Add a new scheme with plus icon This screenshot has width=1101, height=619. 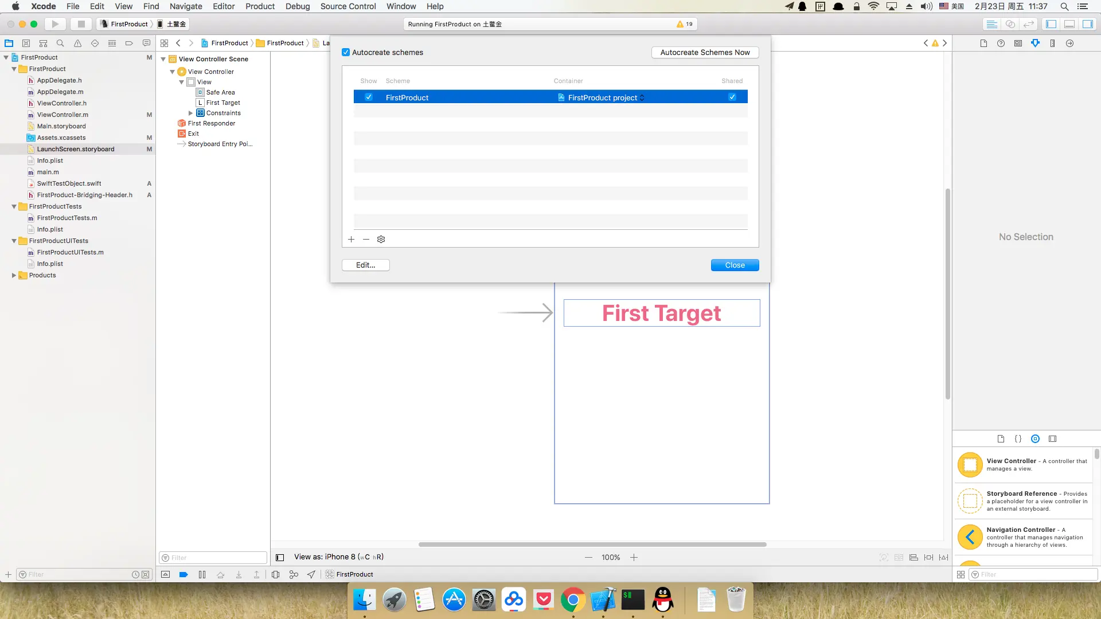tap(351, 239)
